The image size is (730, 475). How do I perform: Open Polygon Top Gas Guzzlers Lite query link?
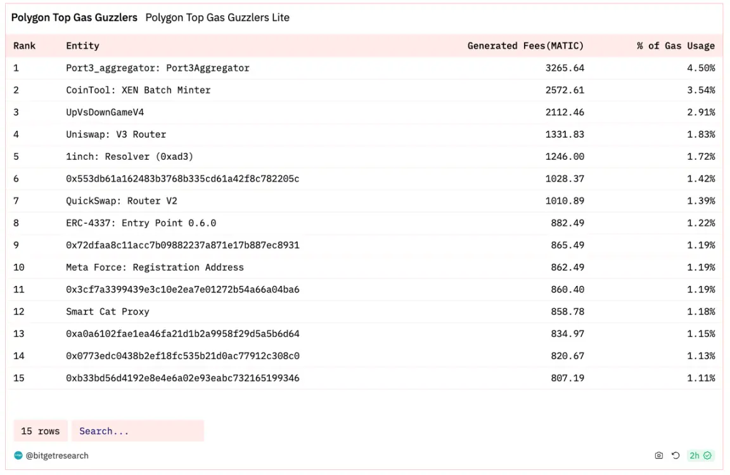pos(217,18)
